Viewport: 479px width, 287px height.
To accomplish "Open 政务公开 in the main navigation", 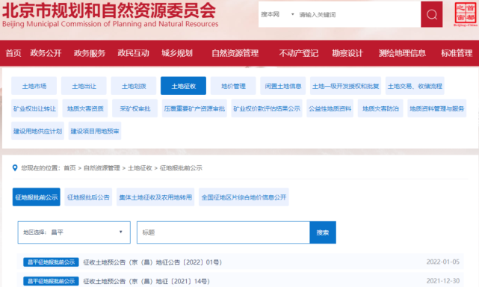I will [x=46, y=53].
